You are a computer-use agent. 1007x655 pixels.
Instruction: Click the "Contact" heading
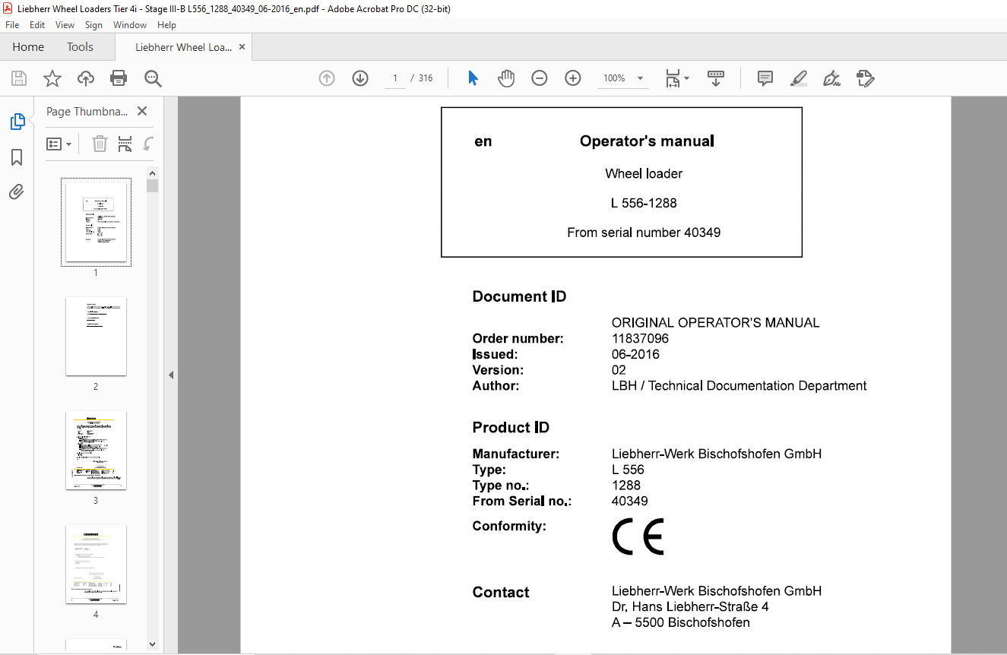[x=501, y=592]
